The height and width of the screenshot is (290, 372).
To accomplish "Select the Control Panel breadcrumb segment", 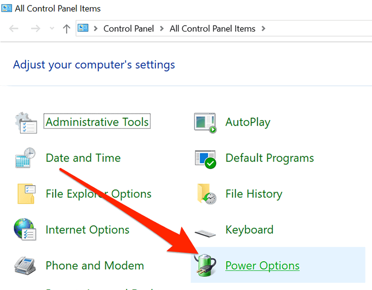I will 129,29.
